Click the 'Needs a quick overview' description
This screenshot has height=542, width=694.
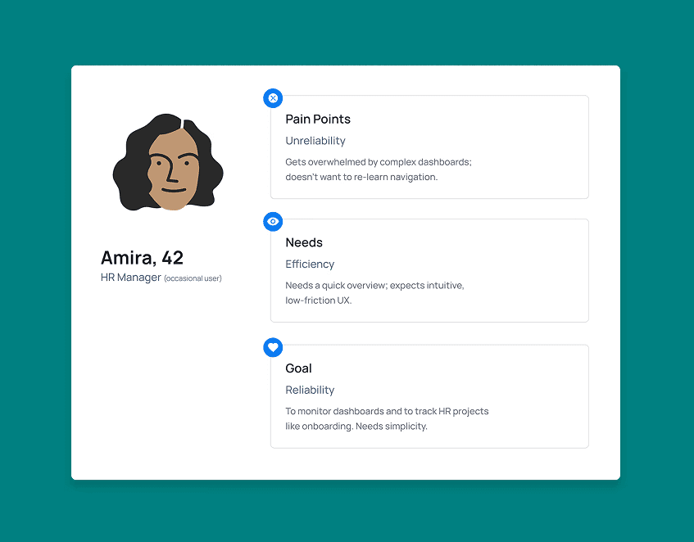(x=374, y=285)
